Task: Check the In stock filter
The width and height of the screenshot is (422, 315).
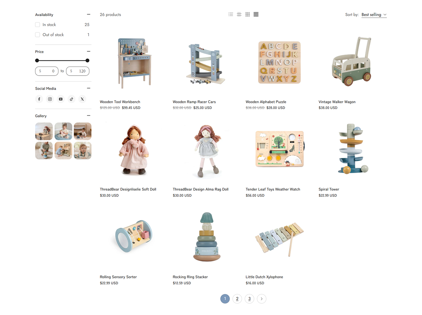Action: (38, 25)
